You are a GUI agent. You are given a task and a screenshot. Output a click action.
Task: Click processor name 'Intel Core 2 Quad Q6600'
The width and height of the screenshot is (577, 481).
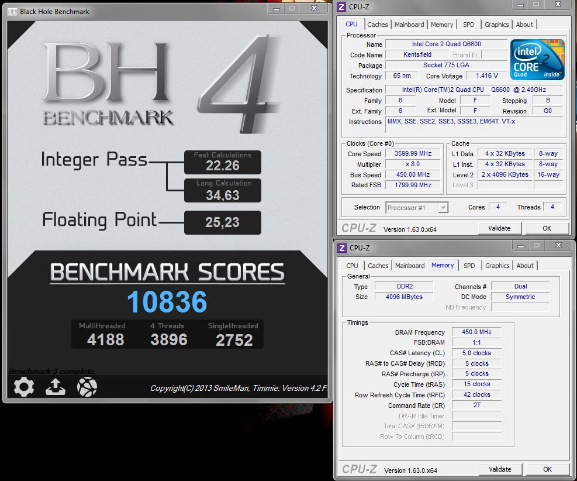[x=446, y=44]
